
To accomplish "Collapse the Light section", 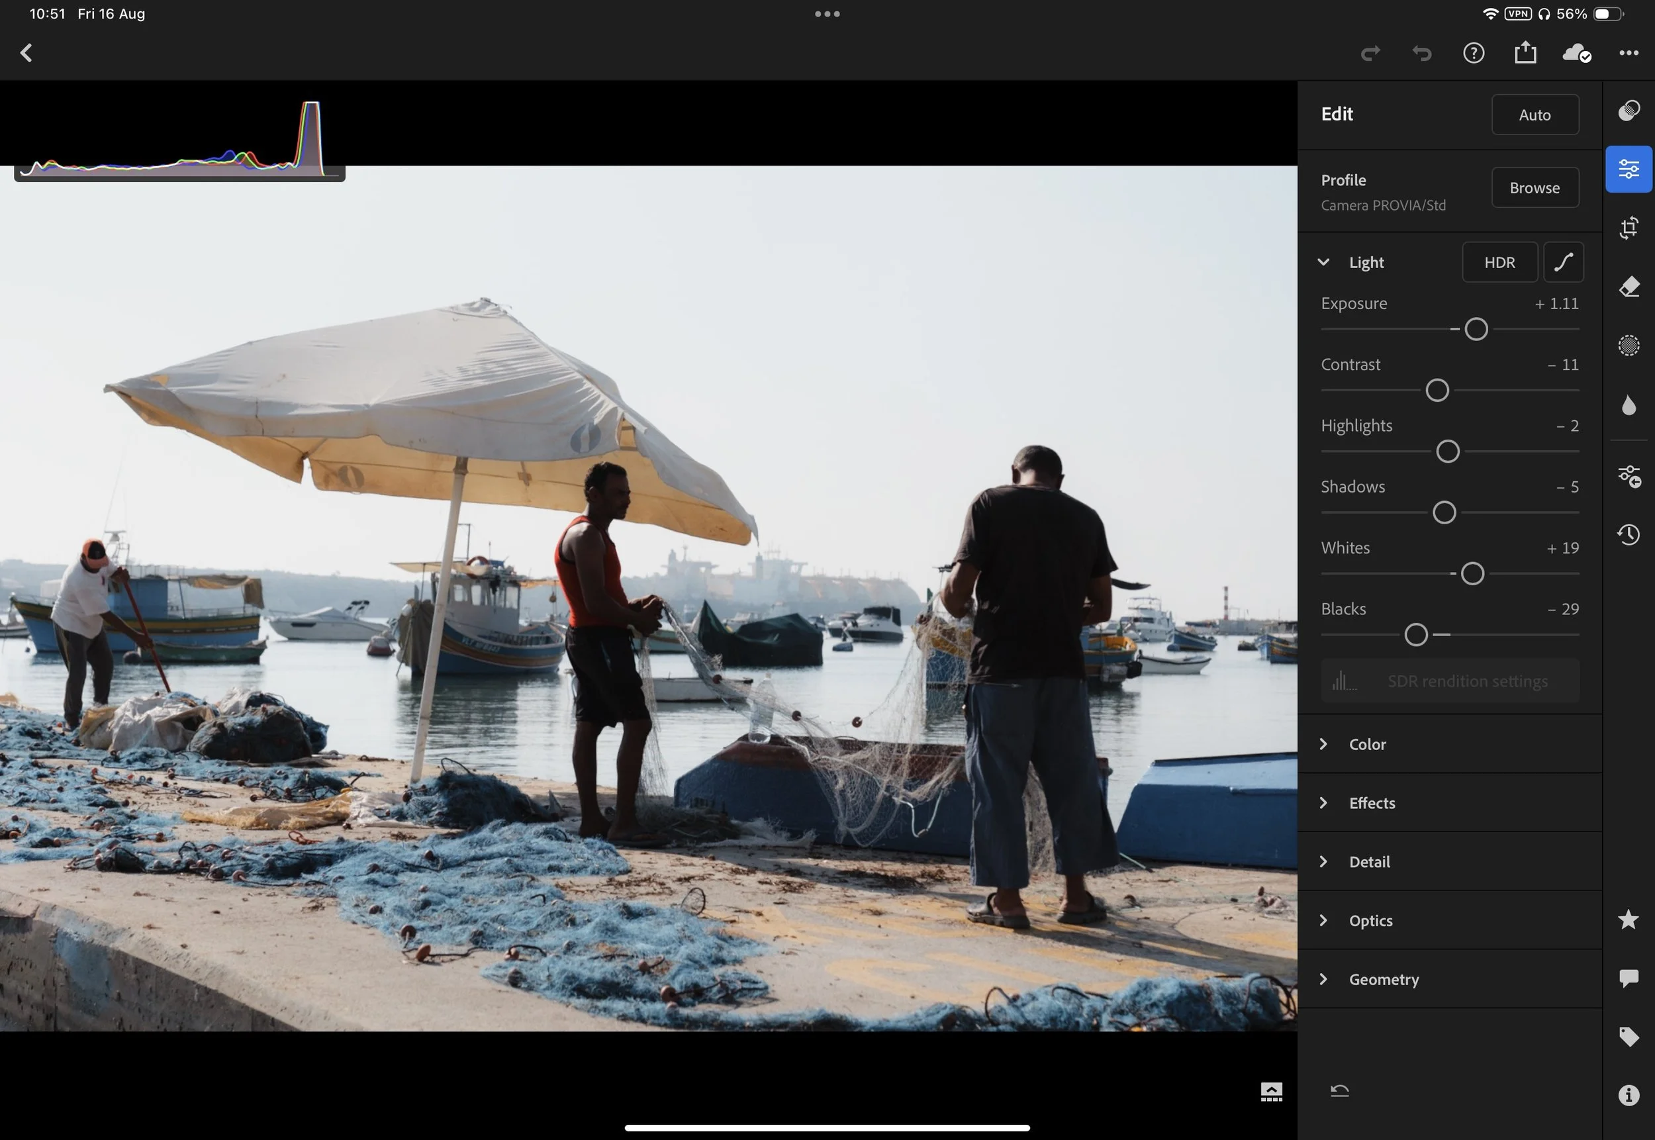I will (1323, 262).
